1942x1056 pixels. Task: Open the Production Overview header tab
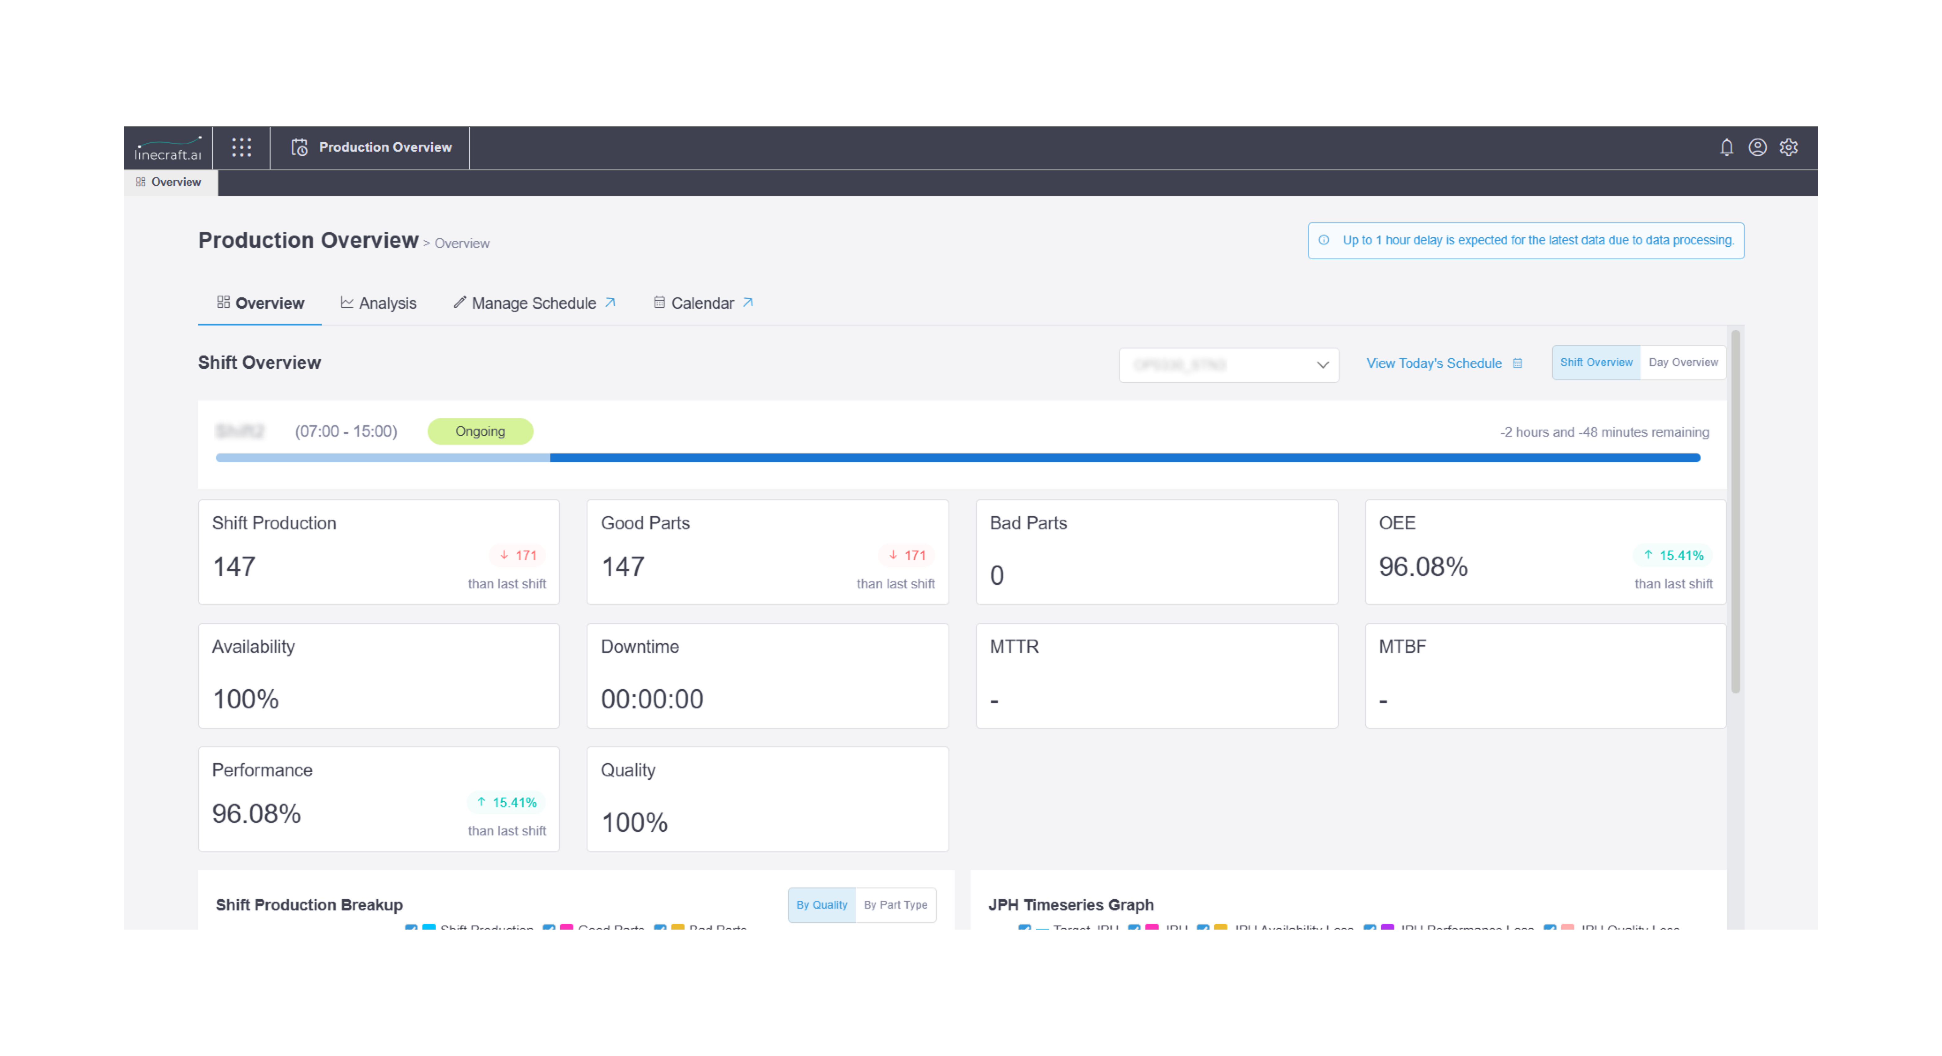coord(370,147)
